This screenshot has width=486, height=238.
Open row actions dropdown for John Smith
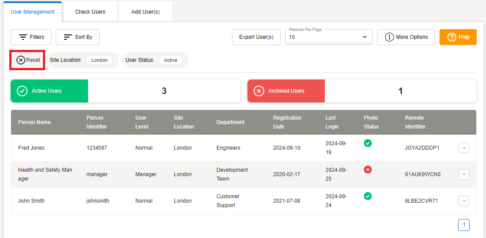463,201
